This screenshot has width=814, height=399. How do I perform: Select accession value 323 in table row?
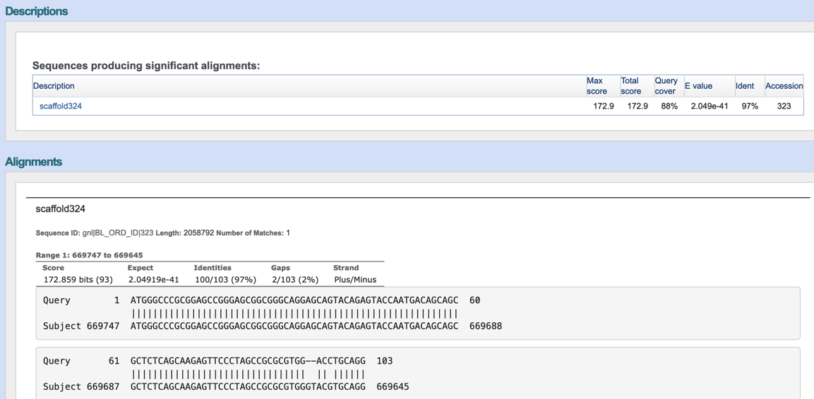click(784, 106)
